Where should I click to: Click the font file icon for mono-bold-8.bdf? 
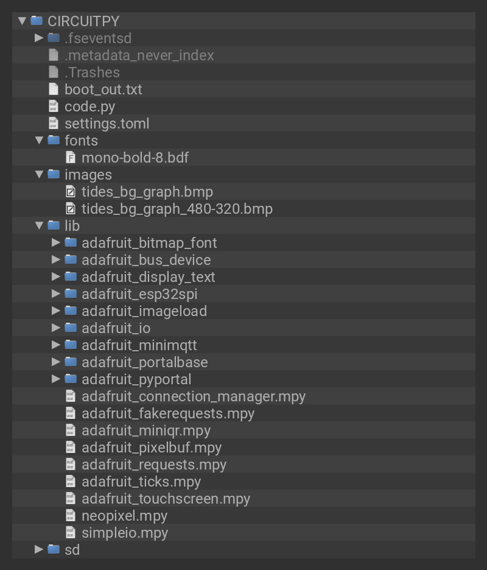click(71, 158)
